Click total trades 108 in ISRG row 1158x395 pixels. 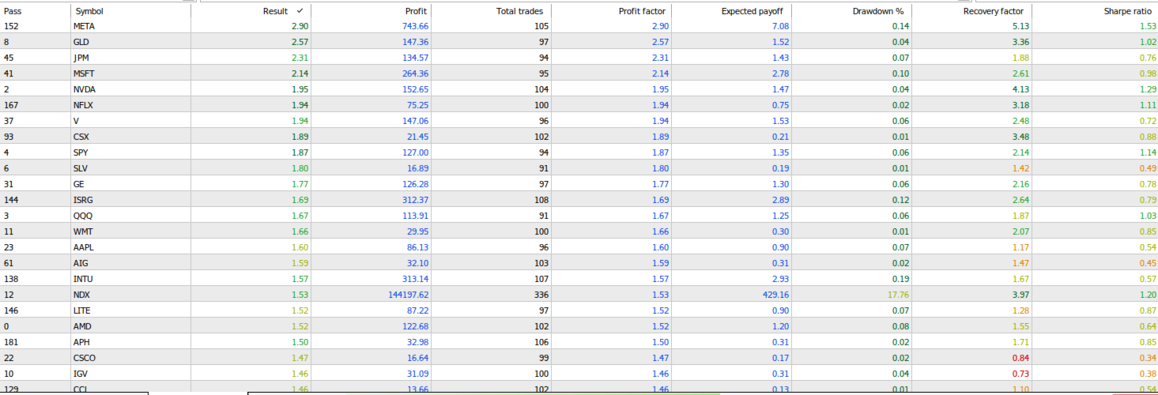[541, 200]
